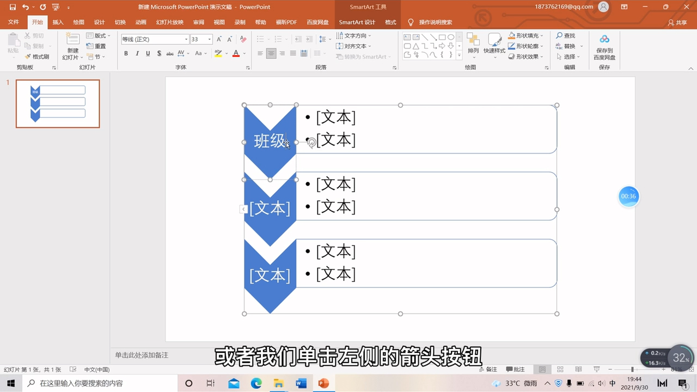Open 保存到百度网盘 (Save to Baidu Netdisk)
Image resolution: width=697 pixels, height=392 pixels.
point(604,46)
